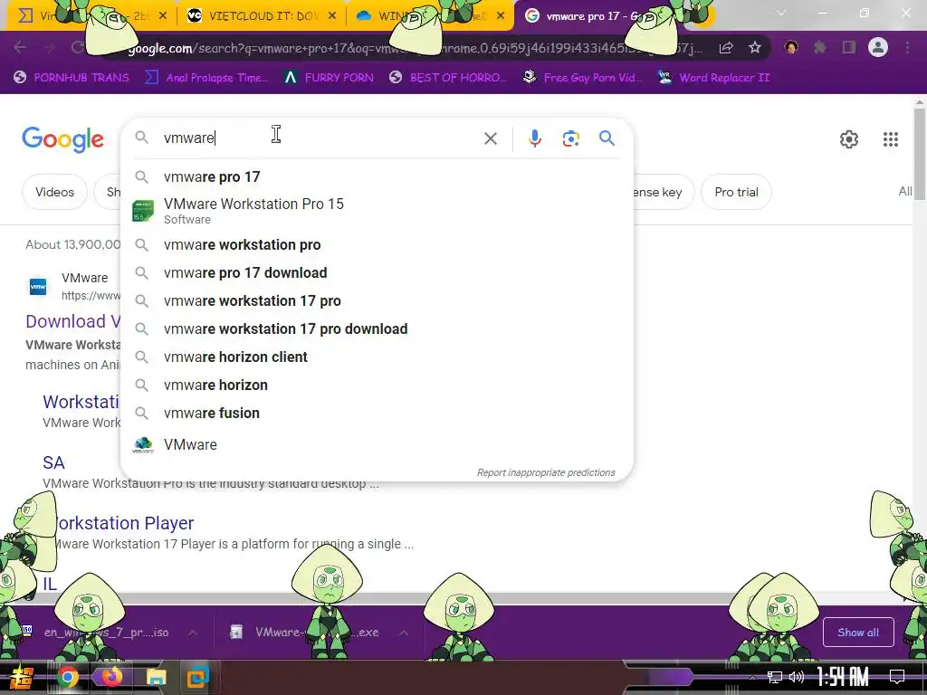The image size is (927, 695).
Task: Open Chrome profile avatar menu
Action: (878, 47)
